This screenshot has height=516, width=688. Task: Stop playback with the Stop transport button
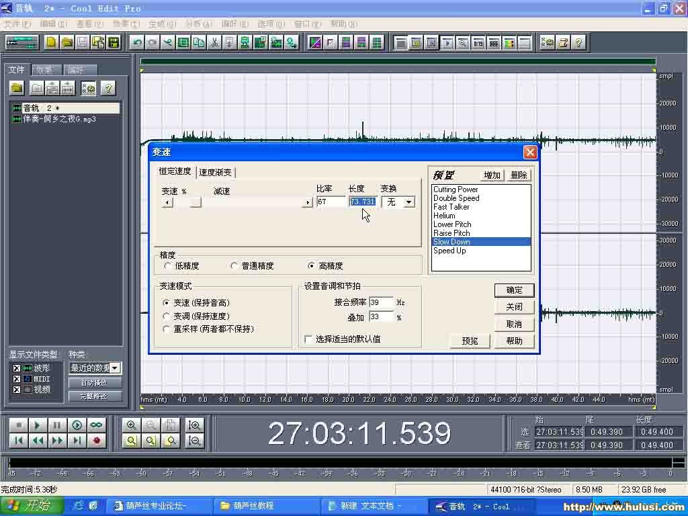(x=18, y=425)
